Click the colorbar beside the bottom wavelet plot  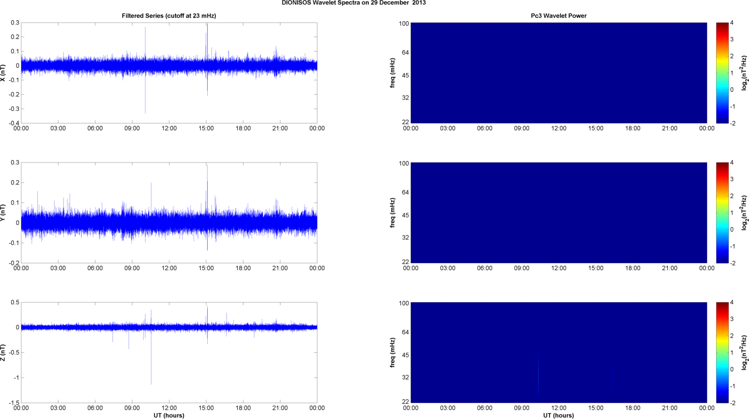tap(722, 352)
